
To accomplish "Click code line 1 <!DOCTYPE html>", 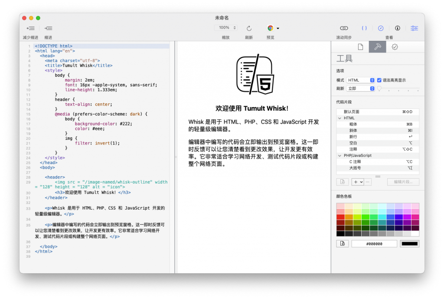I will 53,46.
